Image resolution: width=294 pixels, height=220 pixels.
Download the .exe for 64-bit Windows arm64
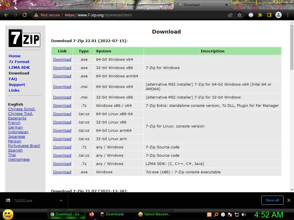[x=62, y=76]
